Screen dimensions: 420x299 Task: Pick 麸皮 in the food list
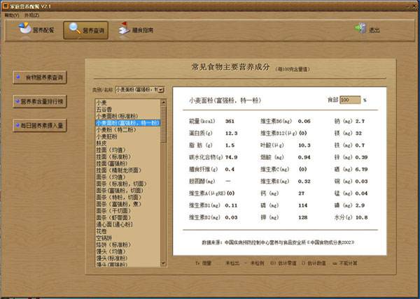point(101,143)
